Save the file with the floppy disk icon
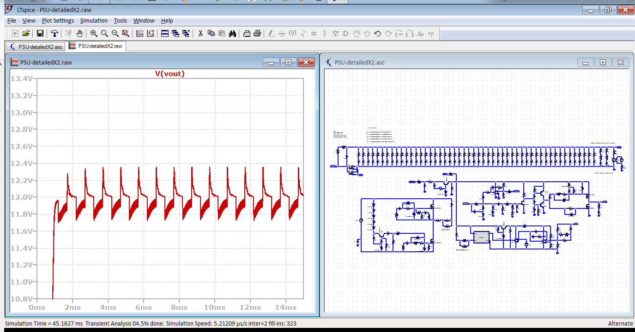This screenshot has height=332, width=635. click(x=40, y=33)
